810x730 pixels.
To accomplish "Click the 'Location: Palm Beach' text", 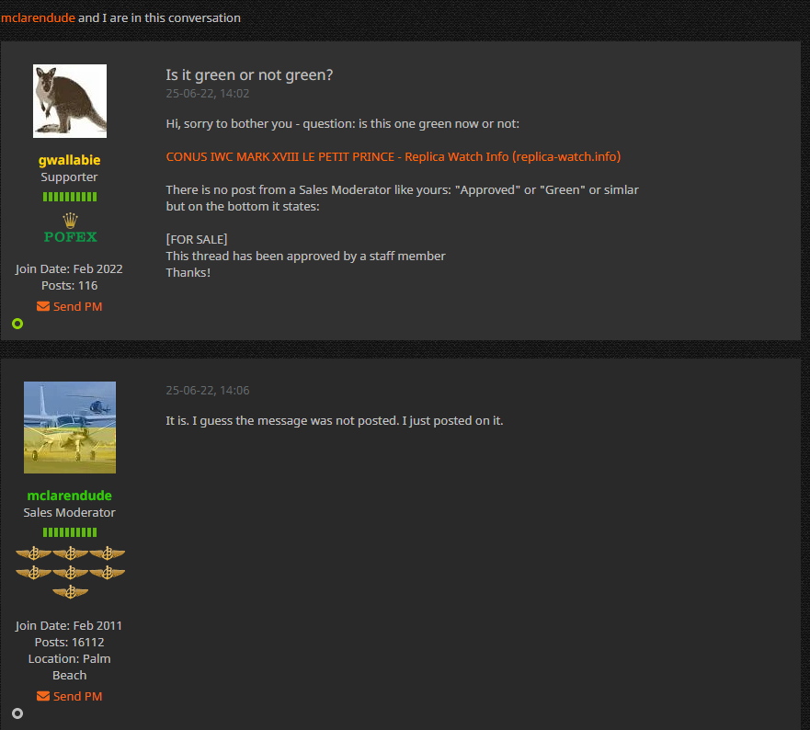I will [x=69, y=667].
